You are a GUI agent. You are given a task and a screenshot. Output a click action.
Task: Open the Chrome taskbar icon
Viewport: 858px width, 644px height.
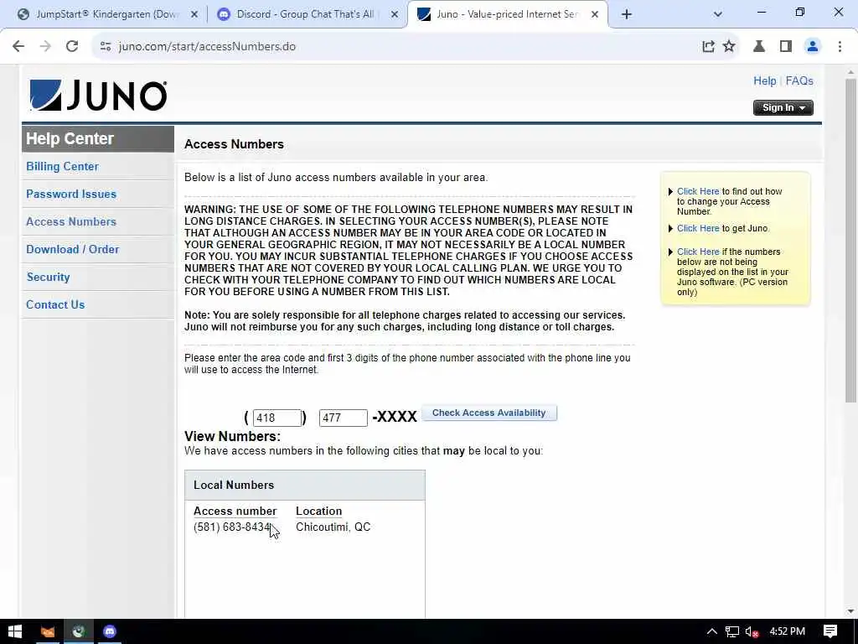coord(78,631)
